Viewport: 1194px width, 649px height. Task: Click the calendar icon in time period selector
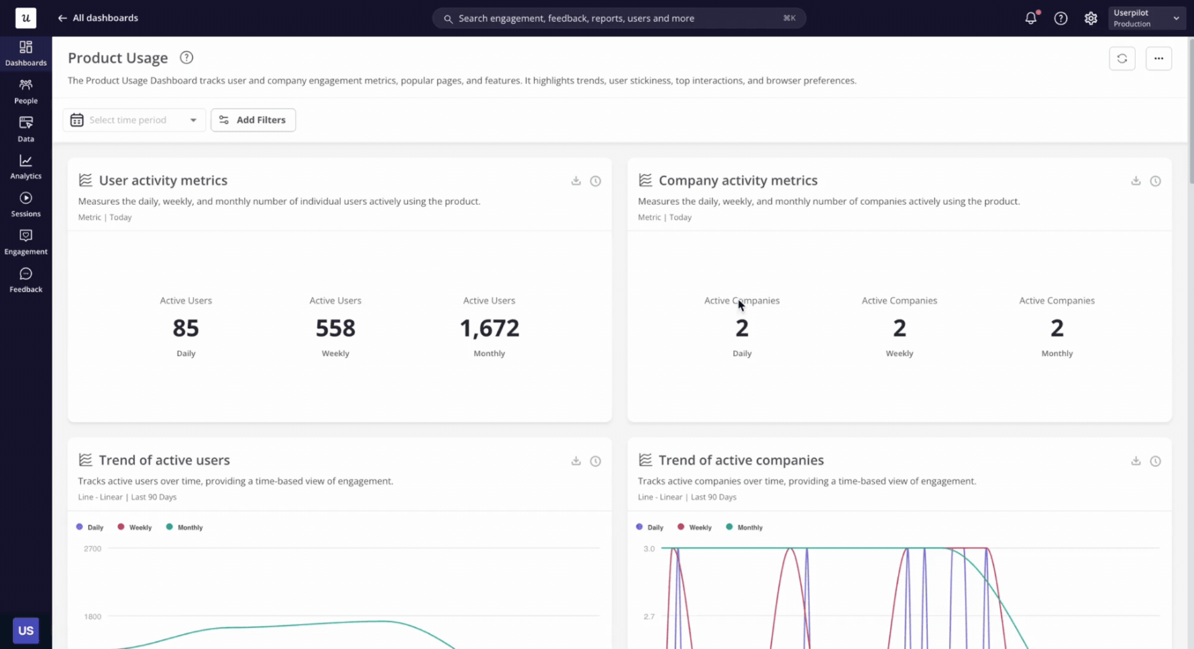[x=77, y=120]
